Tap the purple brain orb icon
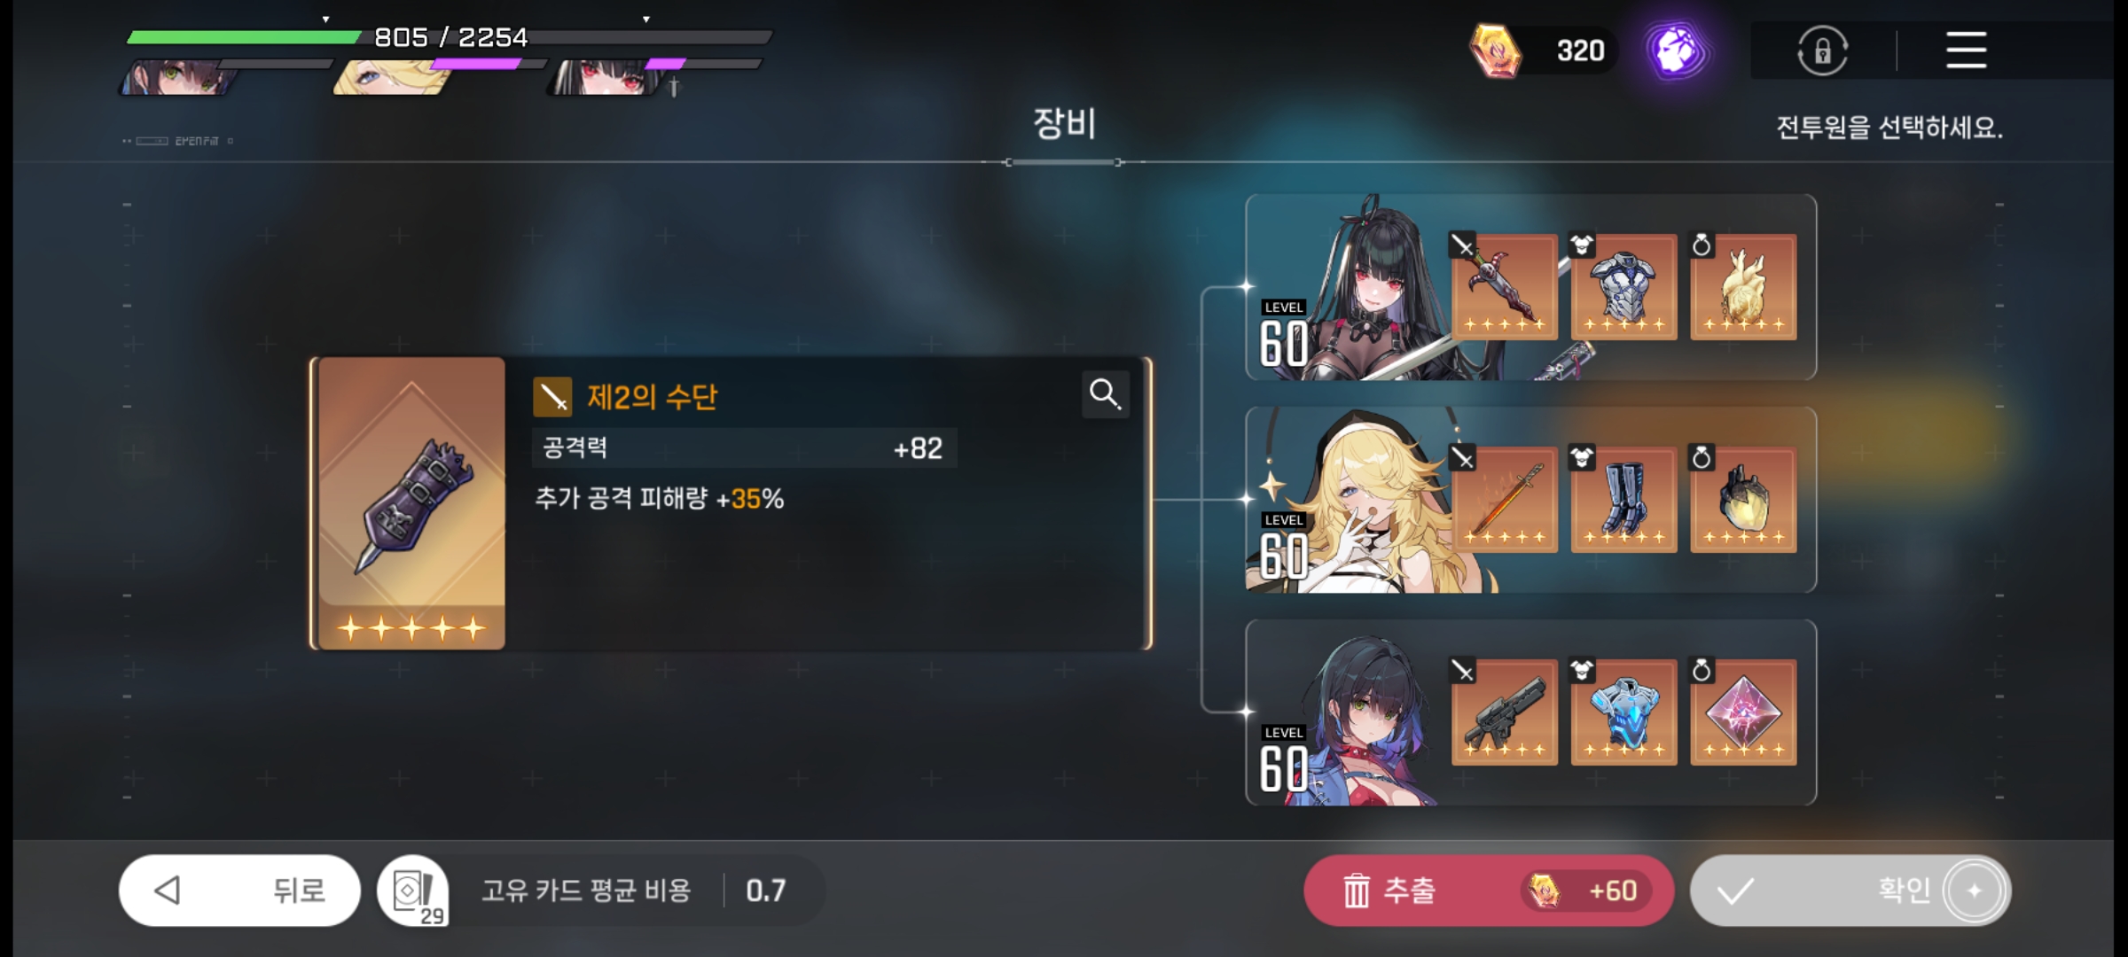Image resolution: width=2128 pixels, height=957 pixels. (x=1675, y=51)
